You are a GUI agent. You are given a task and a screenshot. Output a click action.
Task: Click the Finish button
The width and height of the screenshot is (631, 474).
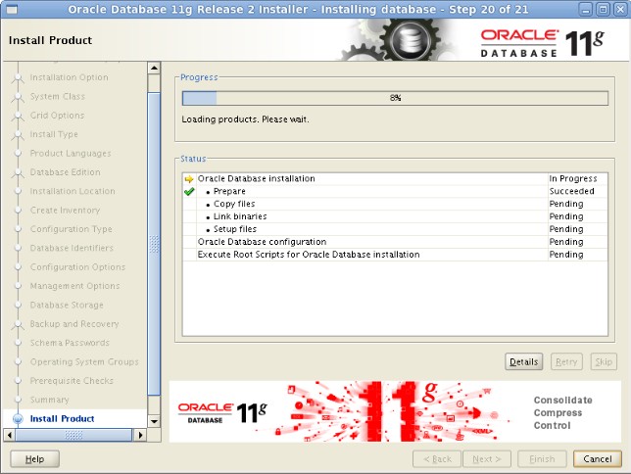click(542, 459)
